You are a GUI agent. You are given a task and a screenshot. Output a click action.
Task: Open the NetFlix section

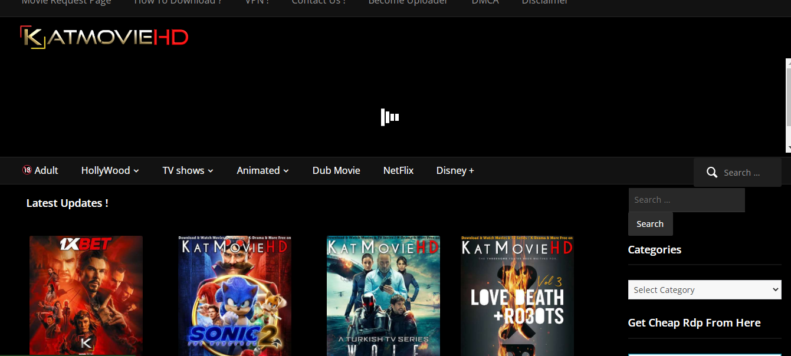[x=398, y=170]
